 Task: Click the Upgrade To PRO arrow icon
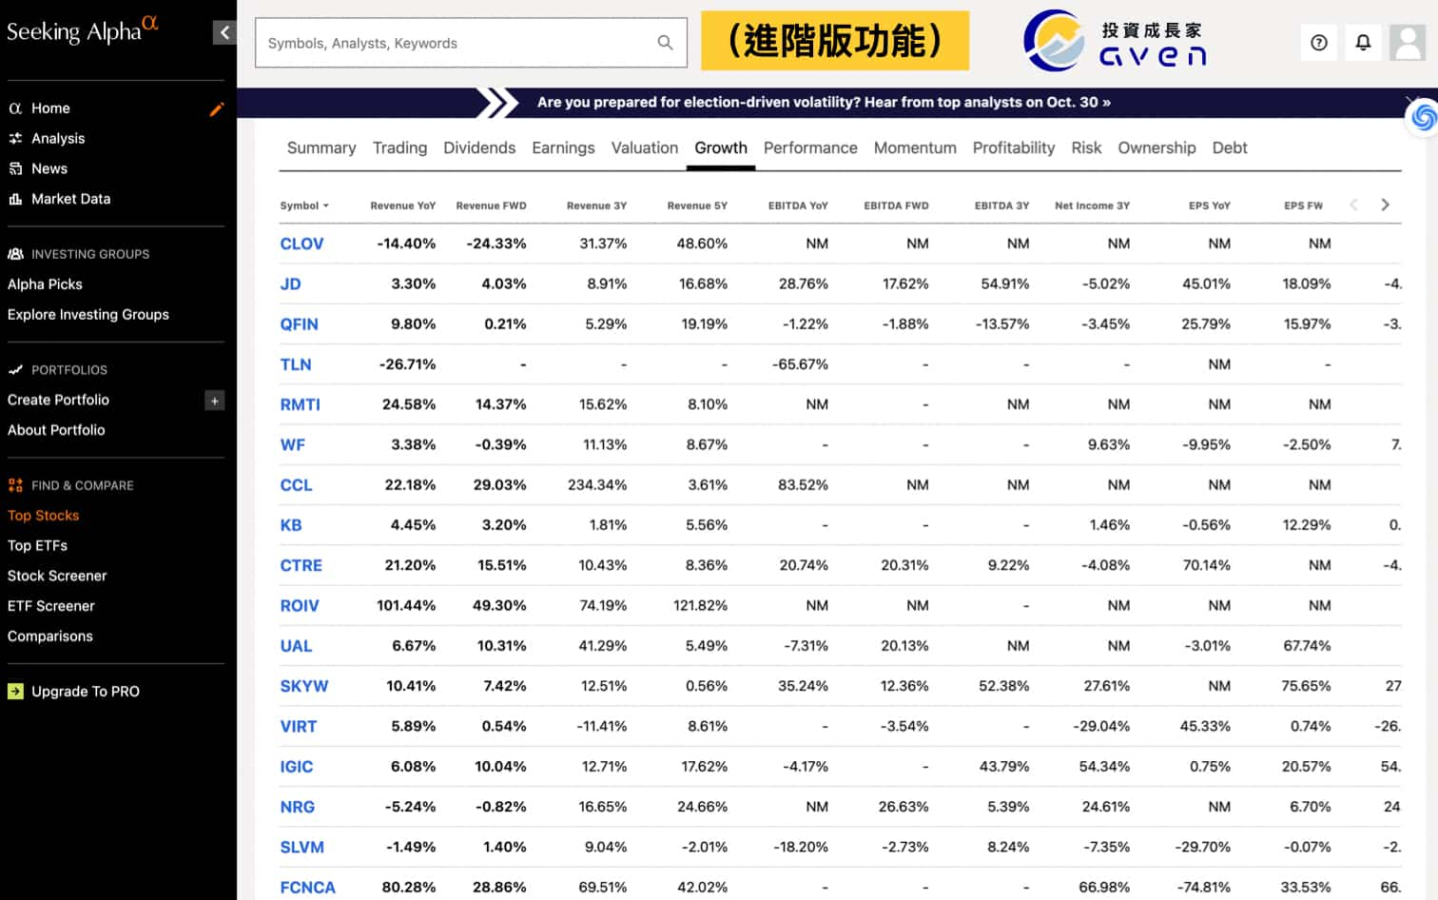tap(15, 692)
